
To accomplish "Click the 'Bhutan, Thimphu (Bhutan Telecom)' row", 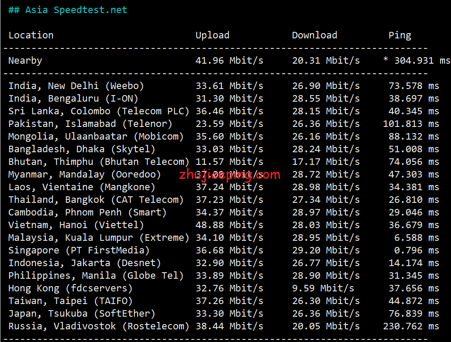I will [99, 162].
